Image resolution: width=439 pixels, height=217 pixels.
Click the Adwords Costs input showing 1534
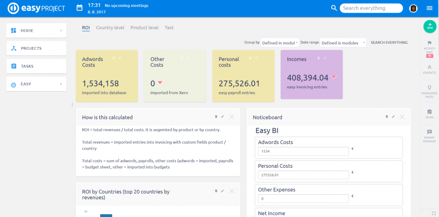[303, 151]
